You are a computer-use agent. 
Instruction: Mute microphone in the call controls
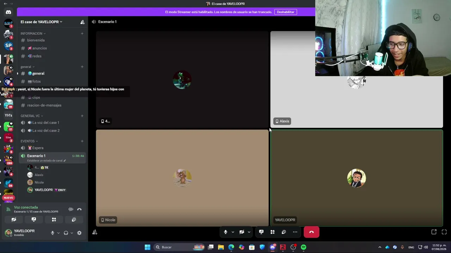225,232
